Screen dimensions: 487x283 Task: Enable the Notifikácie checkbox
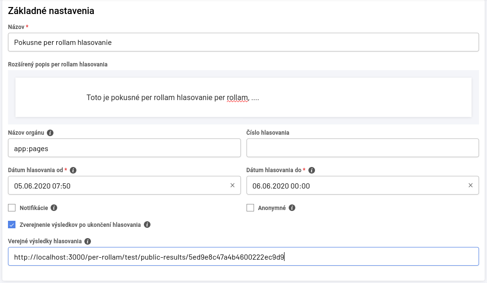11,208
